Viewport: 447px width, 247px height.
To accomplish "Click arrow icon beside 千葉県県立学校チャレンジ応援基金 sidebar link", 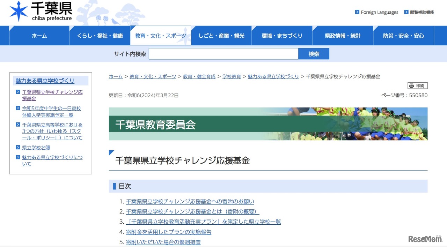I will [18, 92].
